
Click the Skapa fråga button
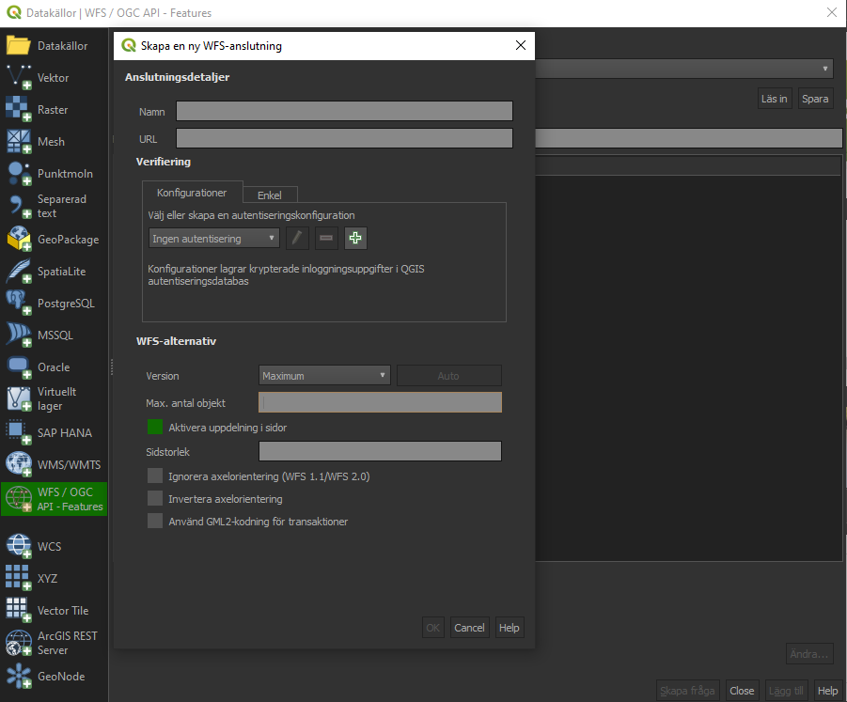[687, 691]
